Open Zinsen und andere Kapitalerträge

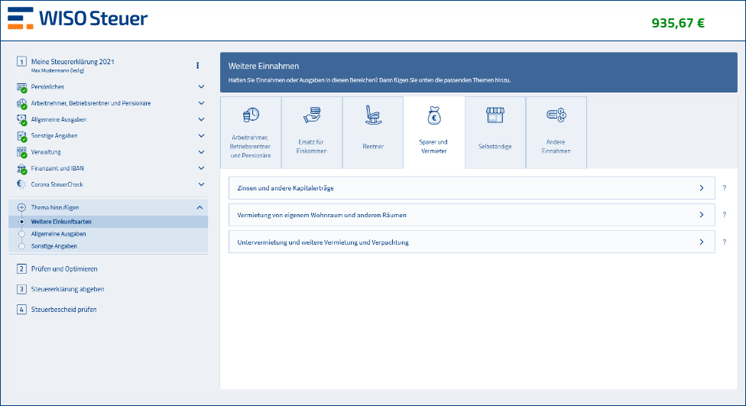(471, 188)
